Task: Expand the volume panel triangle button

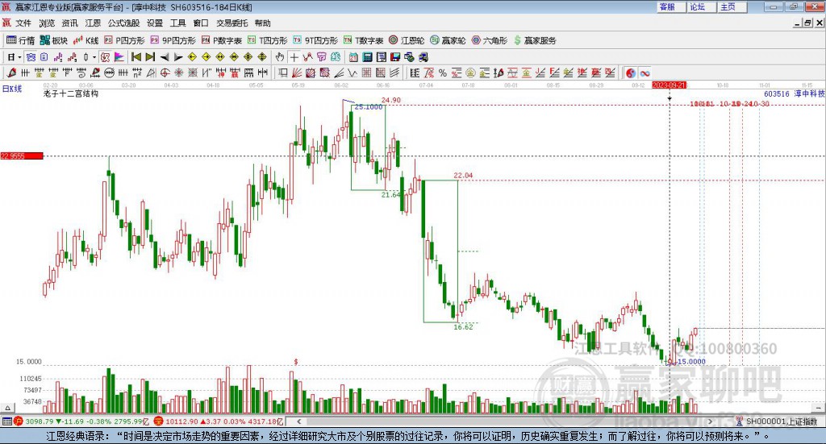Action: point(7,408)
